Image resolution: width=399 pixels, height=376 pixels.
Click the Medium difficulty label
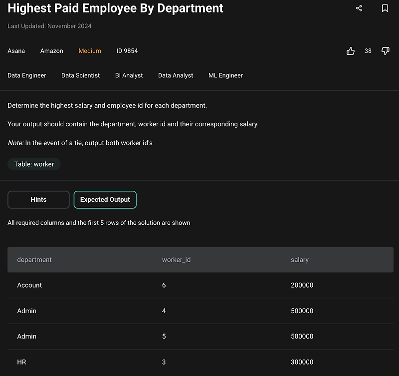(90, 50)
